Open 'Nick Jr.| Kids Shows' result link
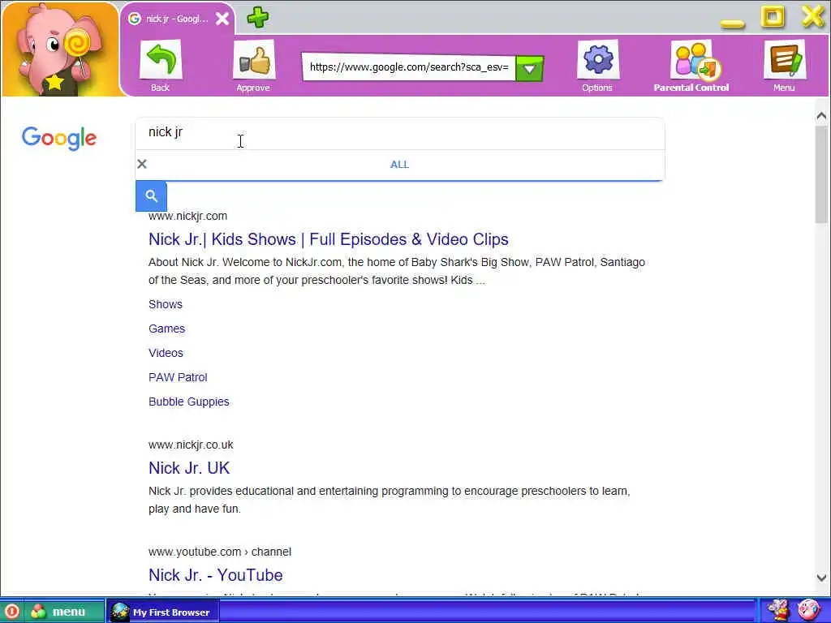 [328, 239]
